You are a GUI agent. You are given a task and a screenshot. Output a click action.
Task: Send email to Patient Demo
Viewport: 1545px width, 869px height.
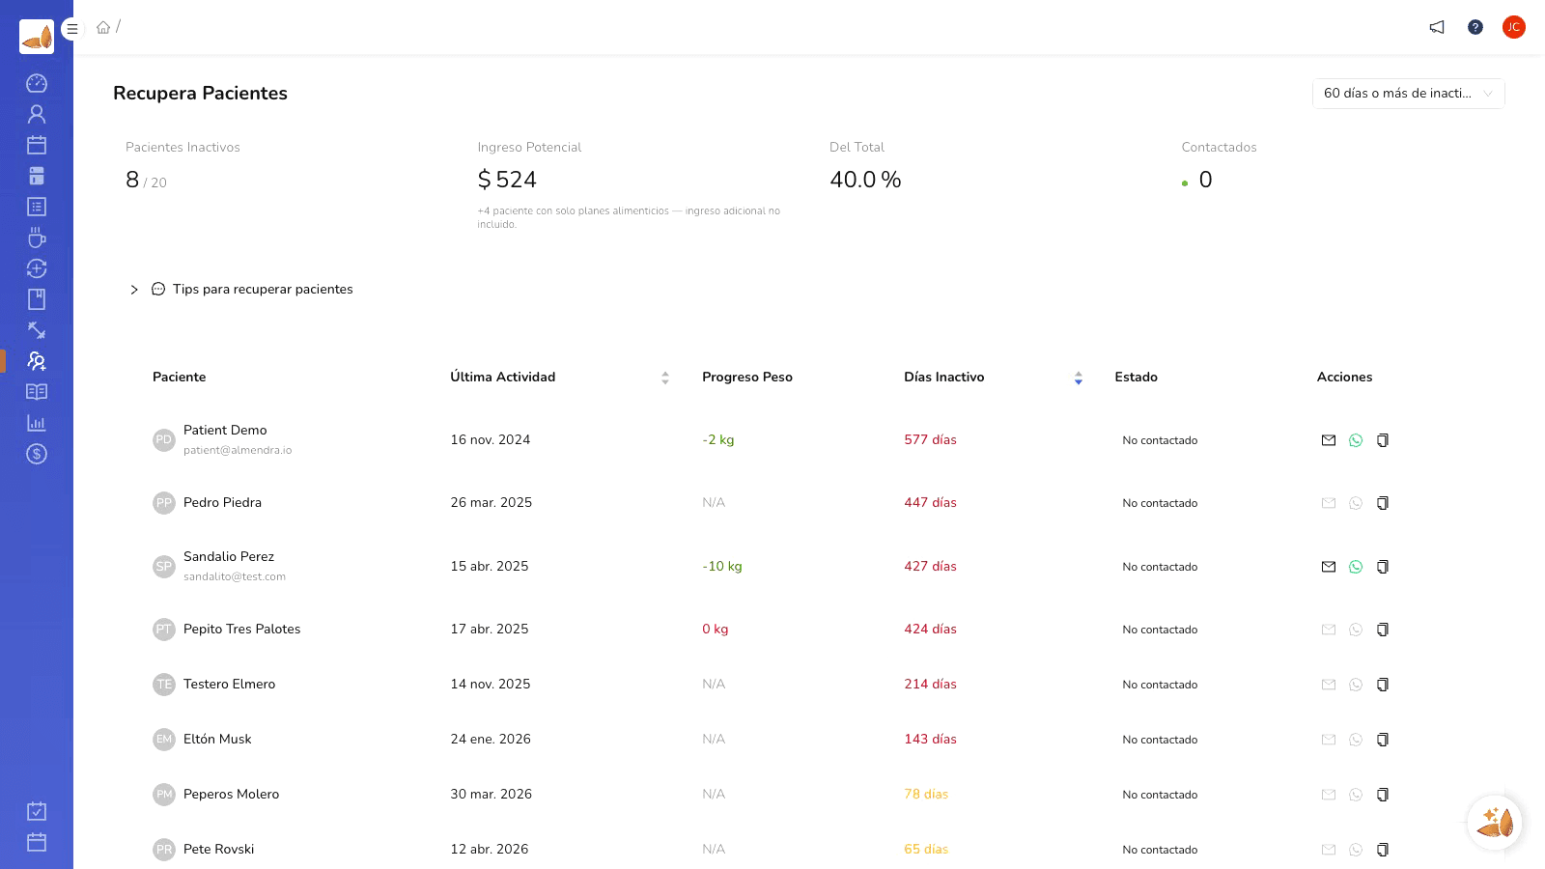tap(1329, 440)
